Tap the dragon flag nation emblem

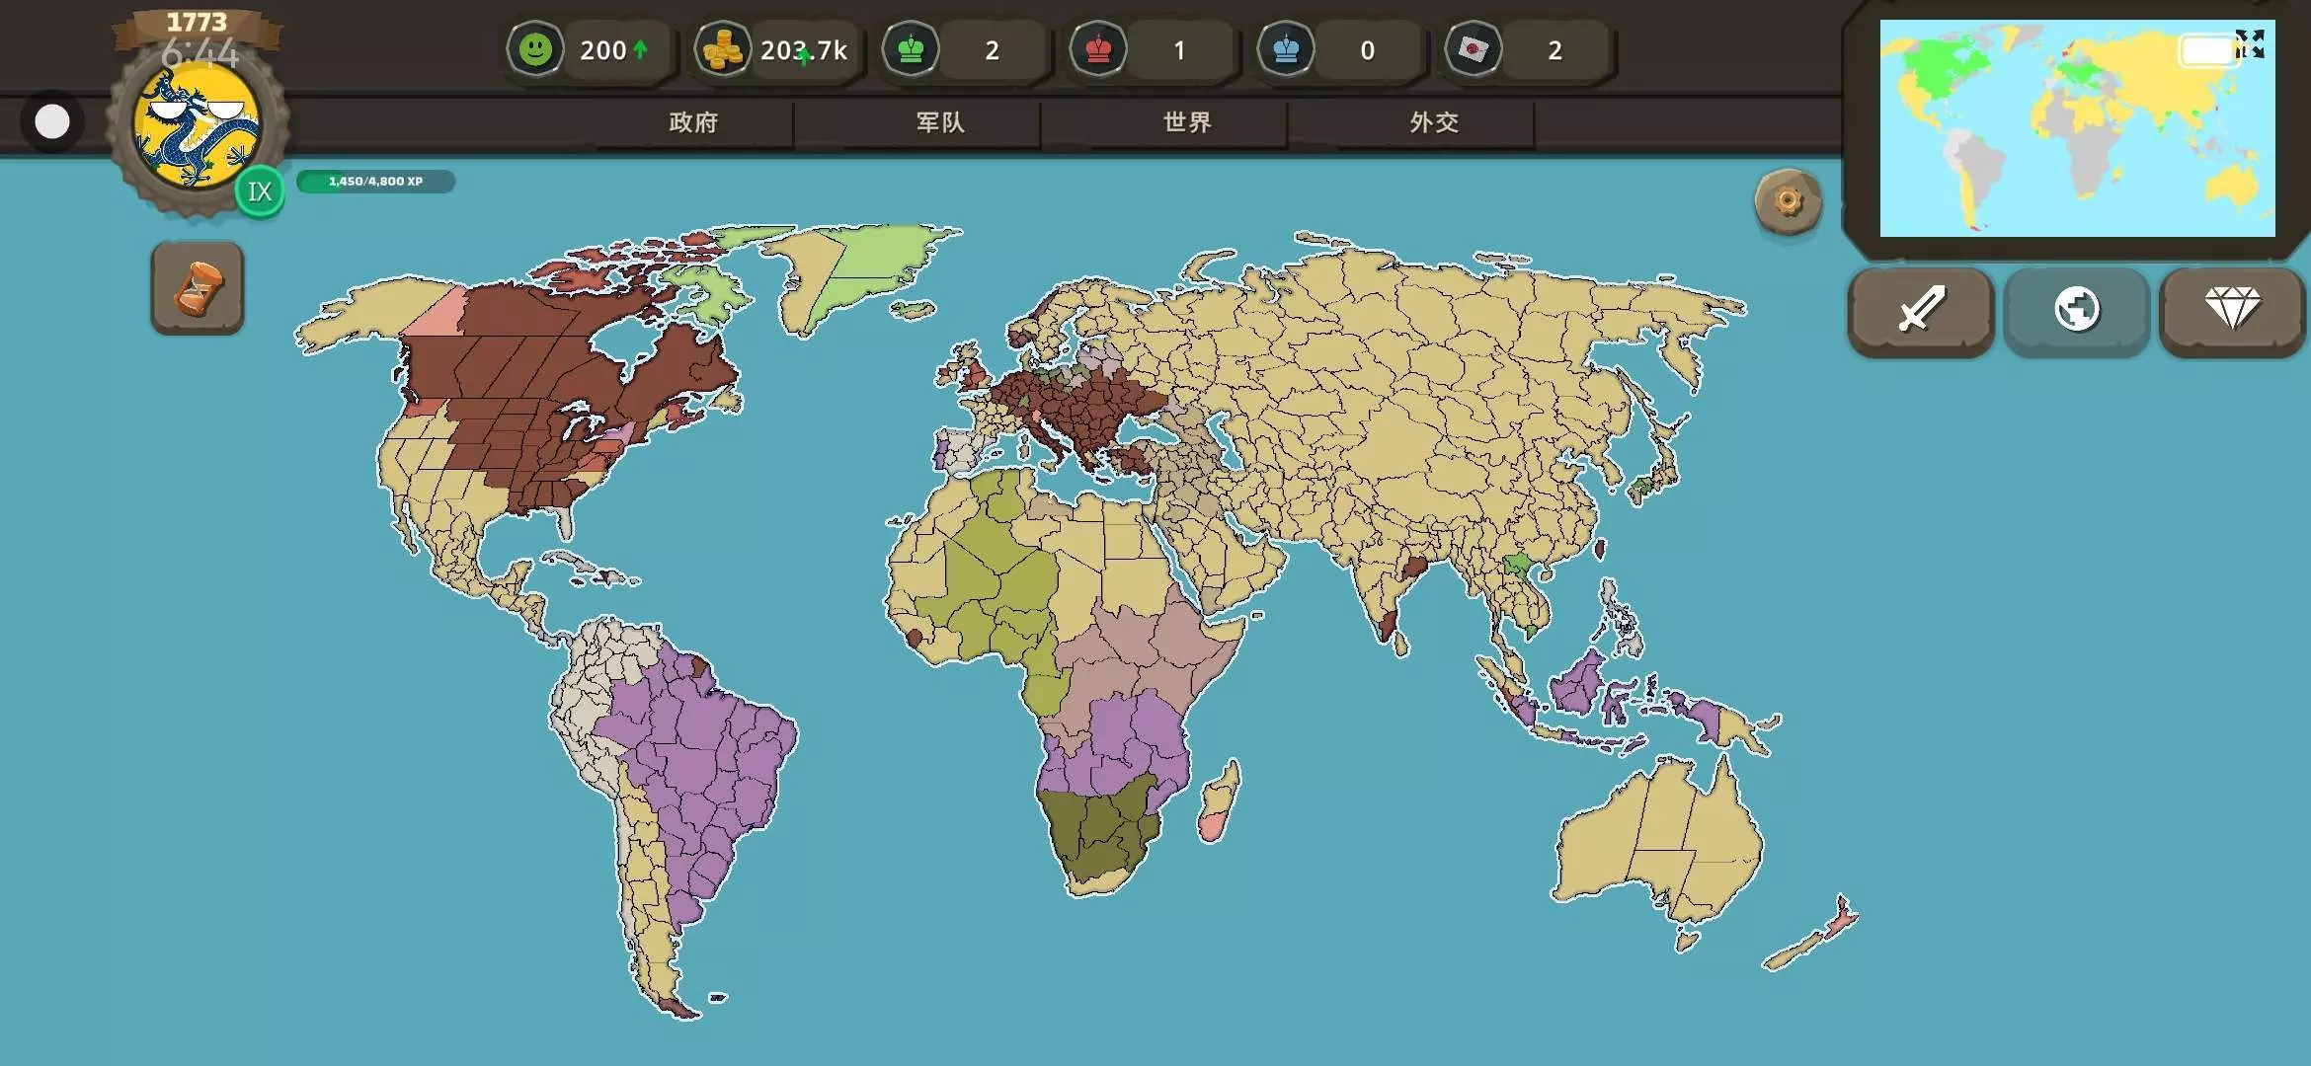(198, 128)
